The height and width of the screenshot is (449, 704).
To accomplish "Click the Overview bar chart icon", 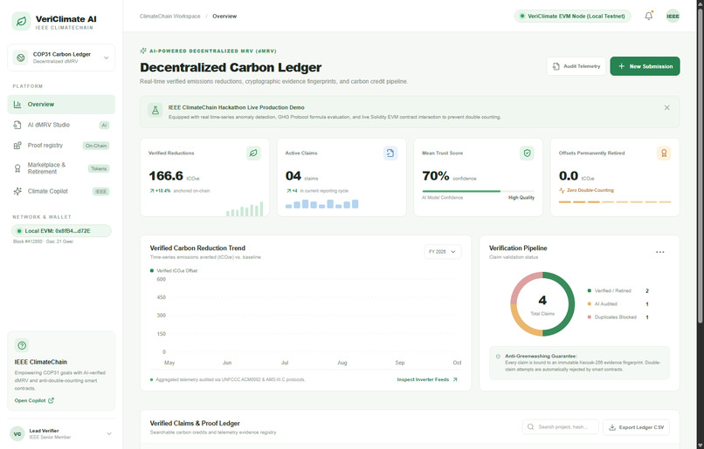I will 17,105.
